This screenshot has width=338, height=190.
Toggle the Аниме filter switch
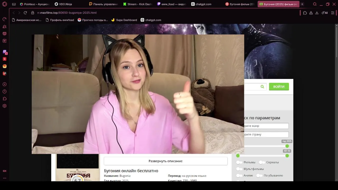(x=239, y=175)
